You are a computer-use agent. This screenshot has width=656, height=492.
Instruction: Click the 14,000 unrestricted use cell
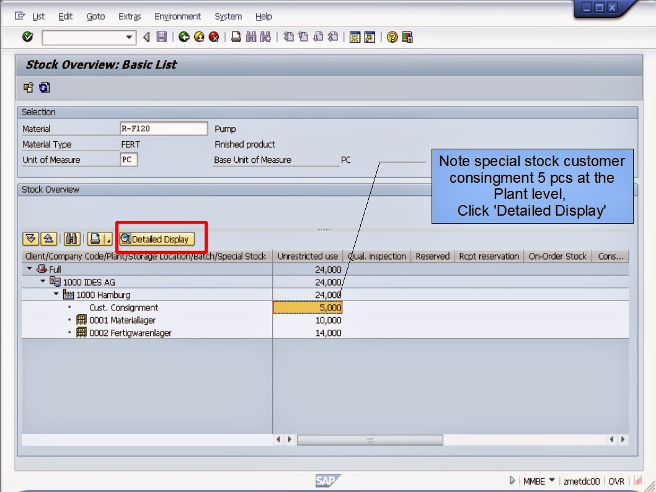tap(308, 333)
